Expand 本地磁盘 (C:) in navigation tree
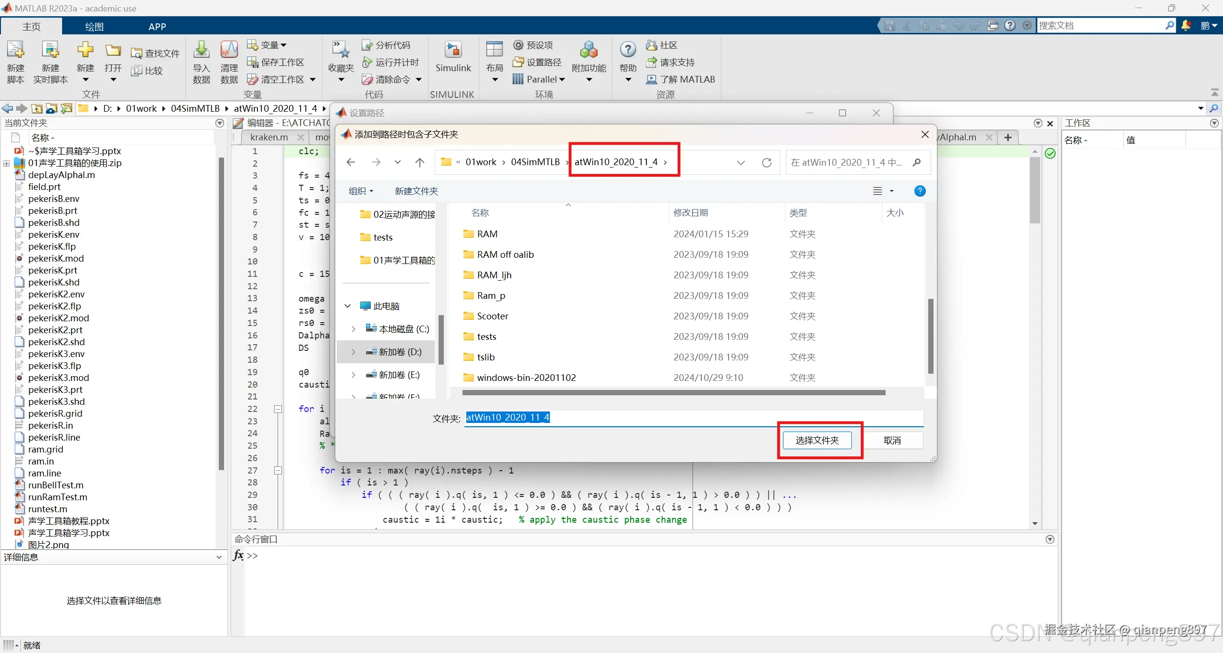Screen dimensions: 1223x653 353,329
